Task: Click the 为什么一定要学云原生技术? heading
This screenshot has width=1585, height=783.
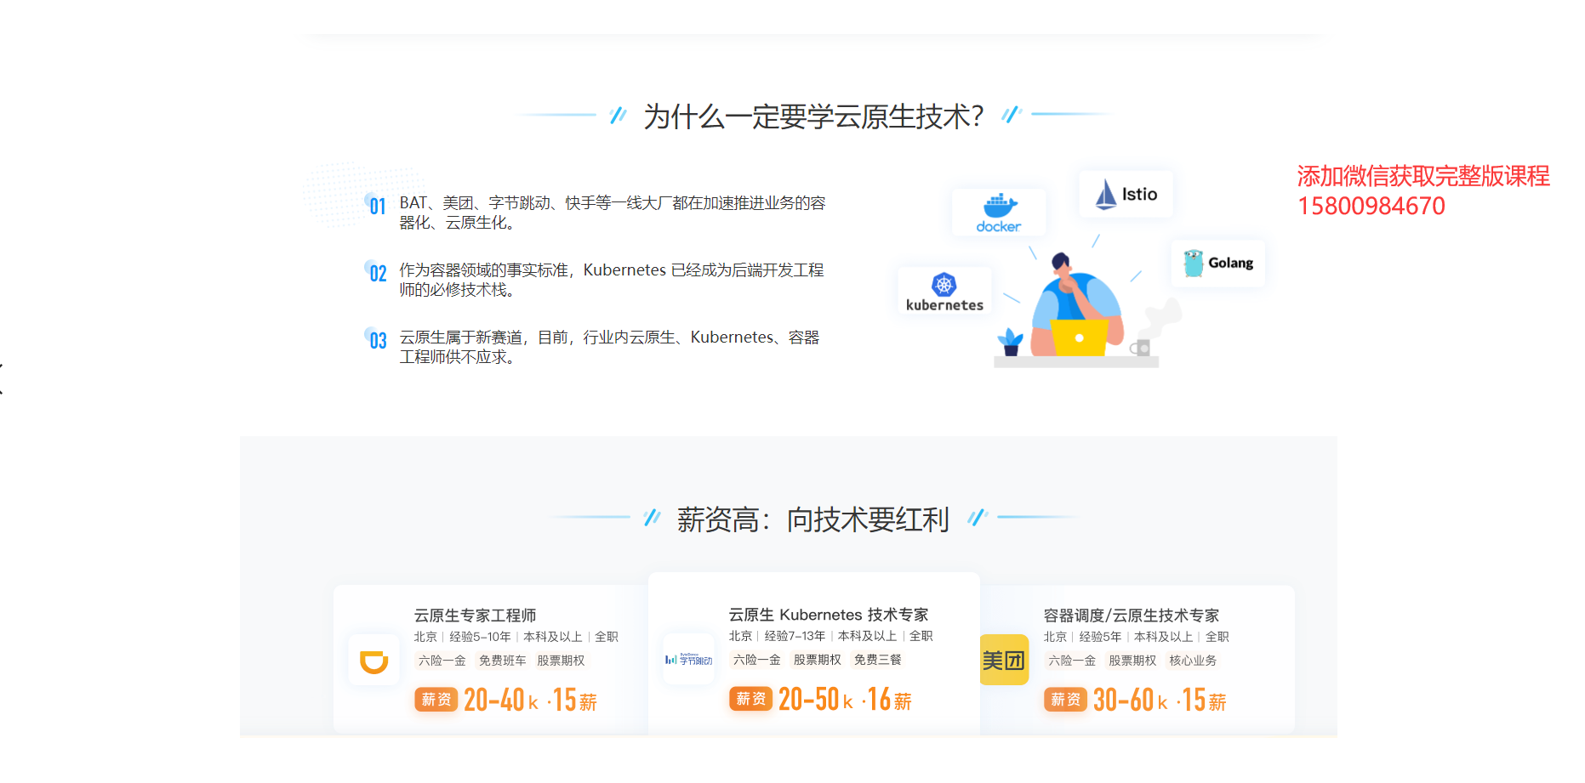Action: point(814,116)
